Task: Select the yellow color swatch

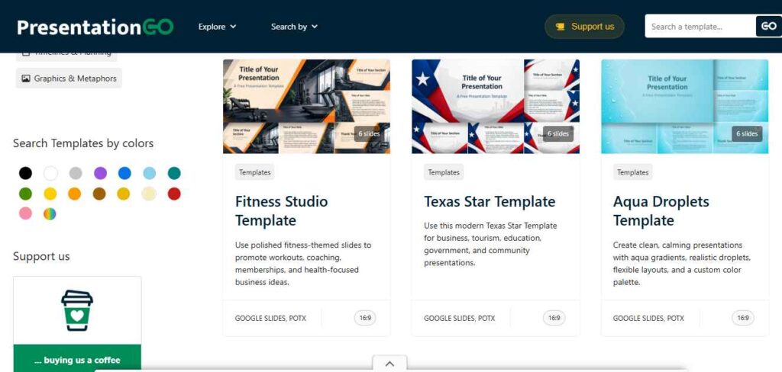Action: (50, 194)
